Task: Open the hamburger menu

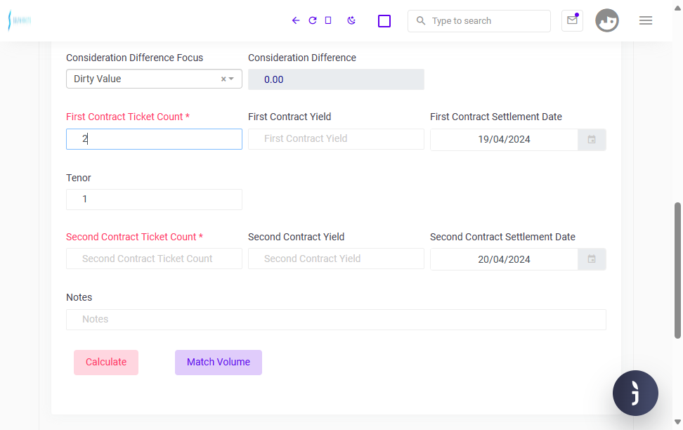Action: pos(646,20)
